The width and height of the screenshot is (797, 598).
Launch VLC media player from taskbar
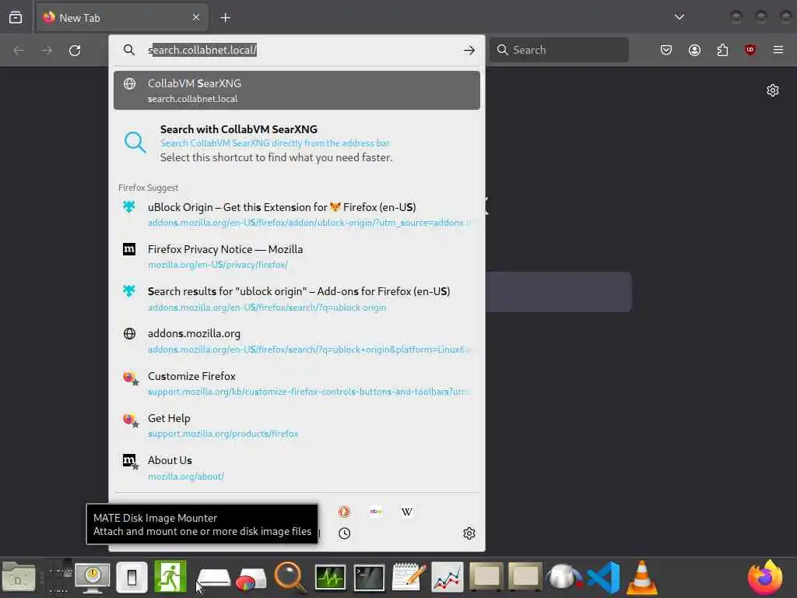point(641,577)
